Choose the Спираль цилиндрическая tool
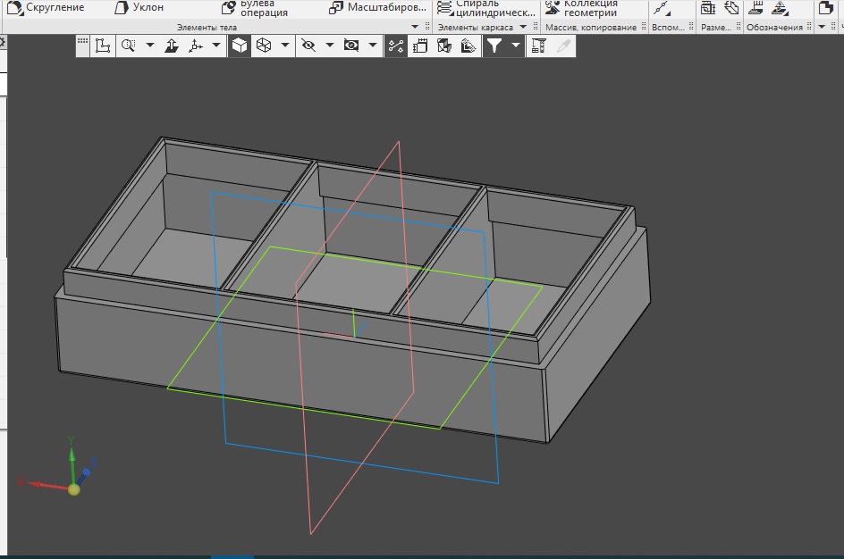Image resolution: width=844 pixels, height=559 pixels. point(486,8)
